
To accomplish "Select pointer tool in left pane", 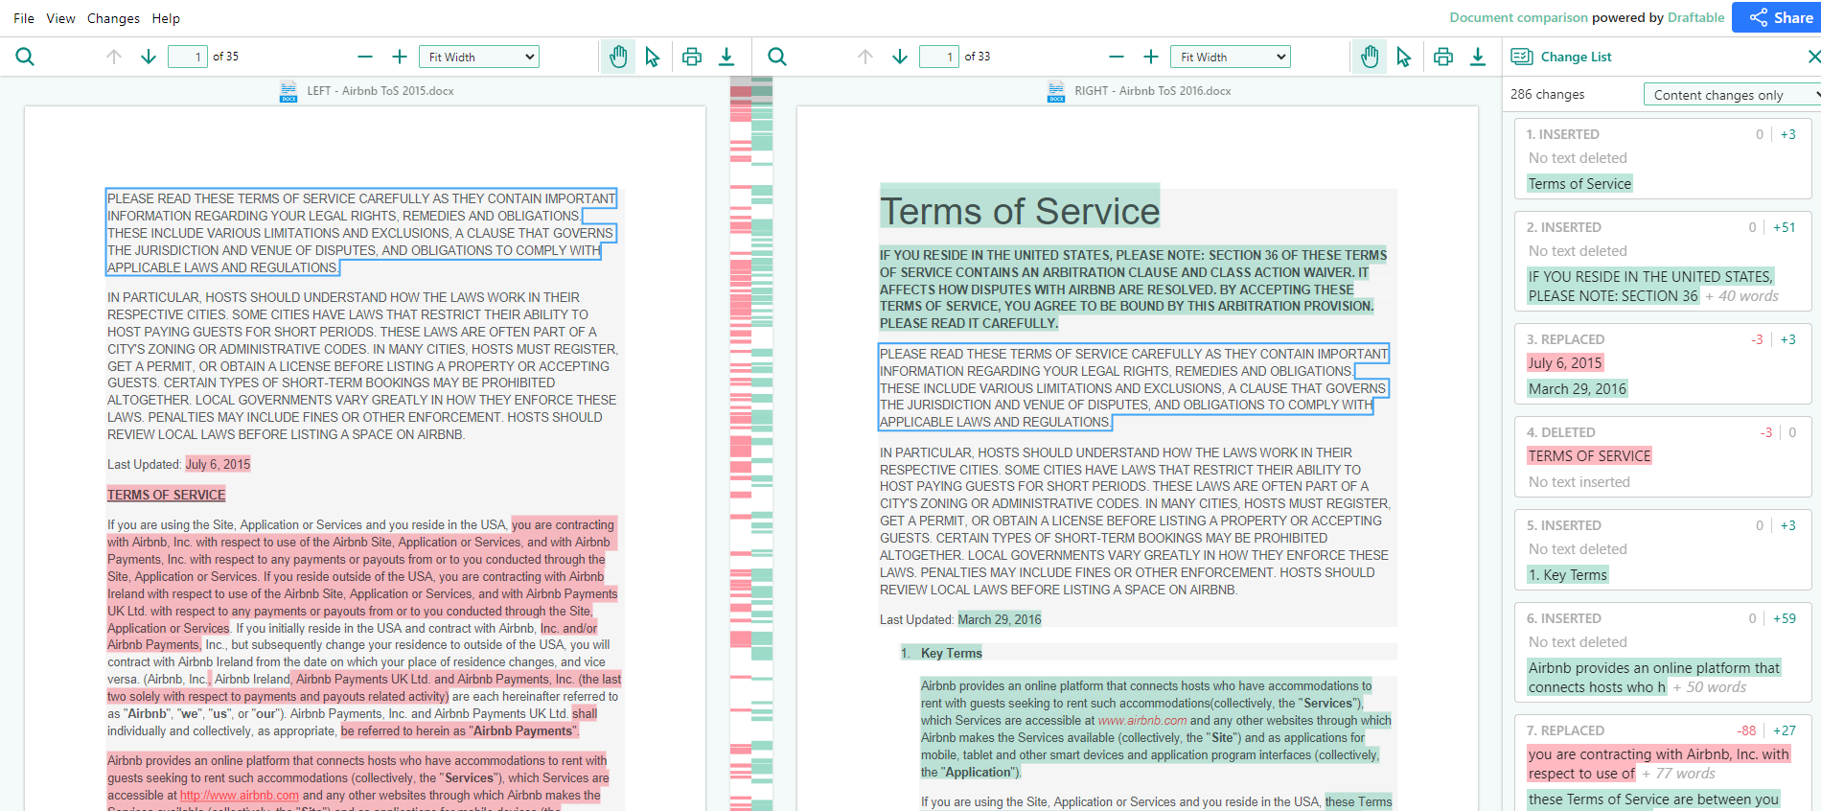I will 653,57.
